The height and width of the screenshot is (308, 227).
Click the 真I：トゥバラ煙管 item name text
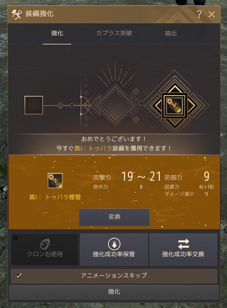coord(55,197)
